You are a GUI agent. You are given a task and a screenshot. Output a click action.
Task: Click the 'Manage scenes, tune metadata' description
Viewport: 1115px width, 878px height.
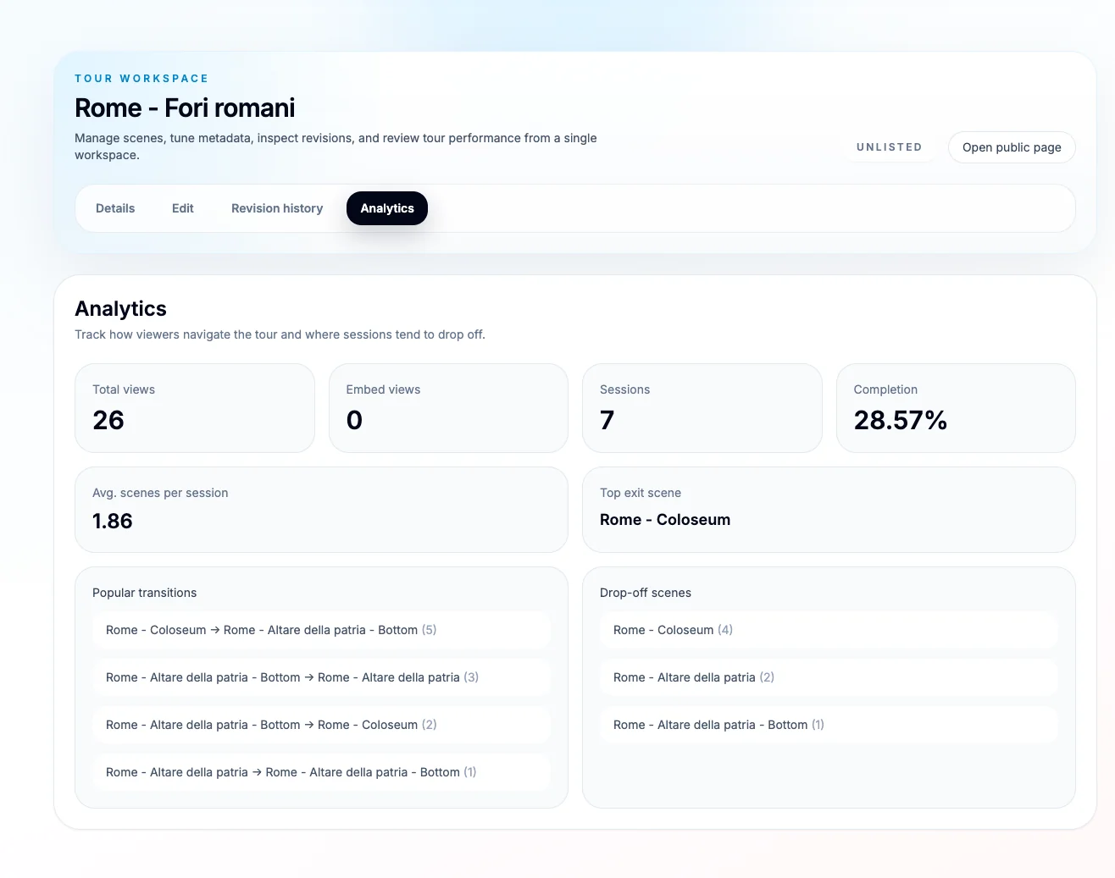pos(336,146)
